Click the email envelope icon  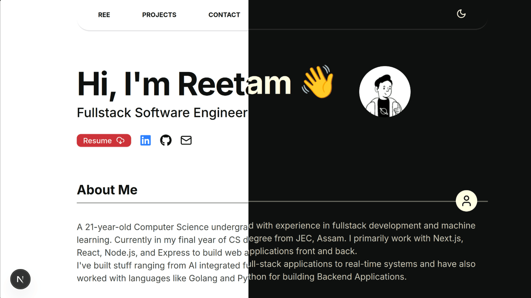(x=186, y=140)
